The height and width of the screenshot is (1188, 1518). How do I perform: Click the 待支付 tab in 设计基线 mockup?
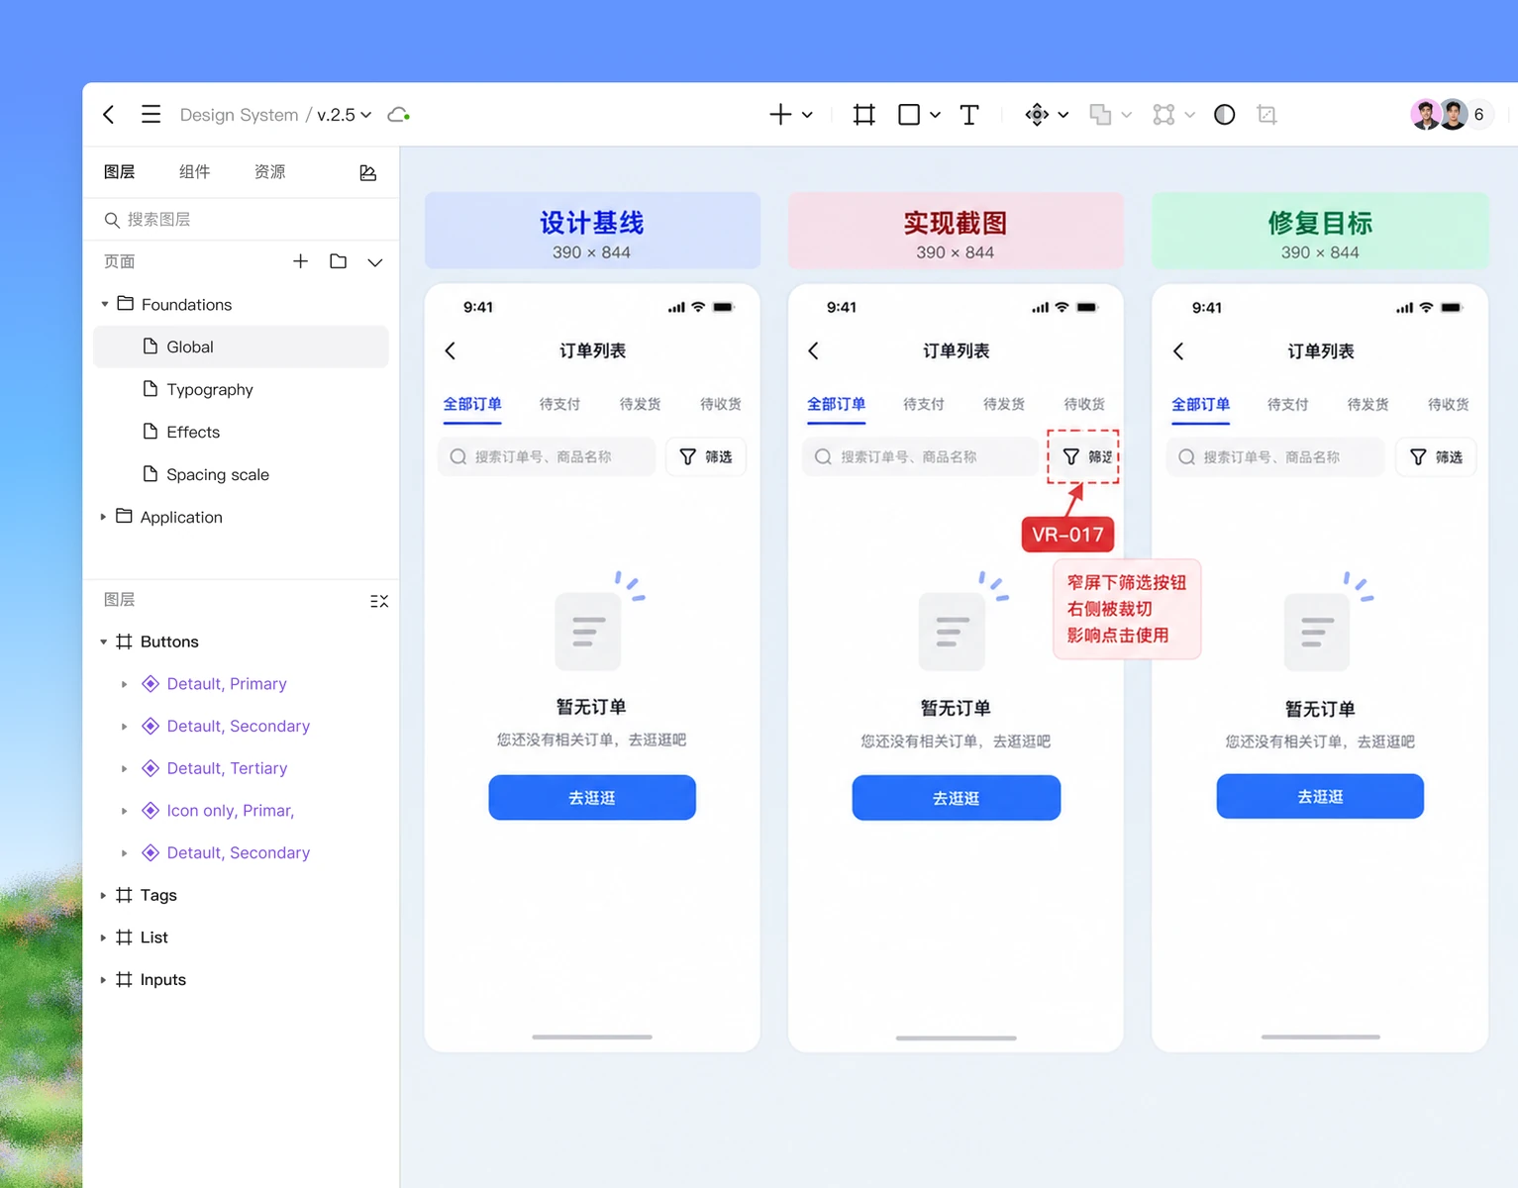pyautogui.click(x=559, y=404)
